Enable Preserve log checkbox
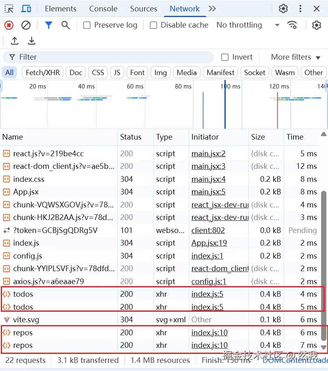The width and height of the screenshot is (328, 371). pyautogui.click(x=87, y=25)
